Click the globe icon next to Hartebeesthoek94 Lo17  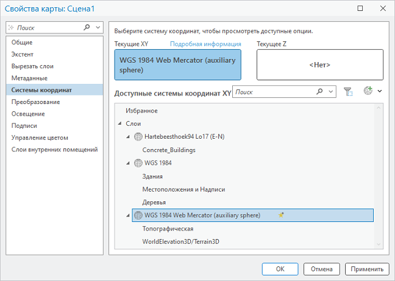(x=138, y=137)
